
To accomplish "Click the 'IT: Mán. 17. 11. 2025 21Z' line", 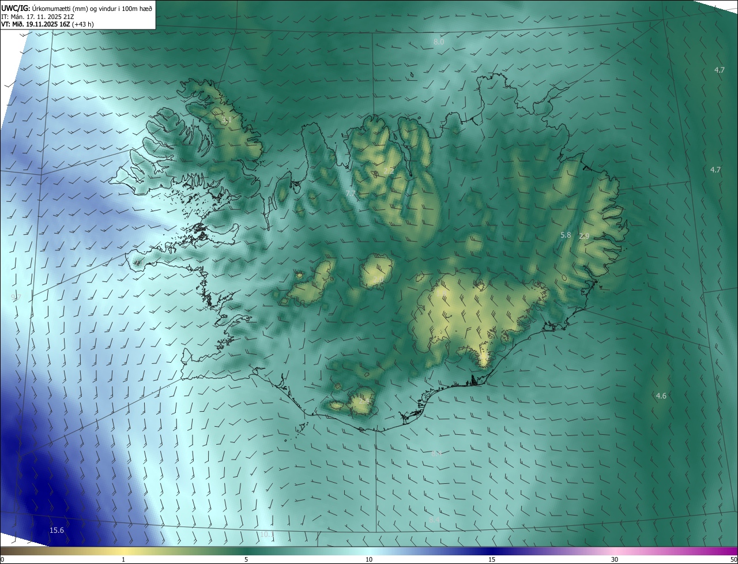I will (37, 16).
